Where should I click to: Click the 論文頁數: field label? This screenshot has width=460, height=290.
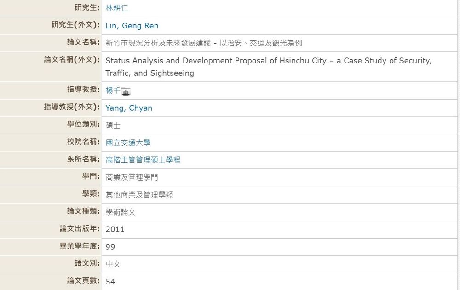coord(83,280)
